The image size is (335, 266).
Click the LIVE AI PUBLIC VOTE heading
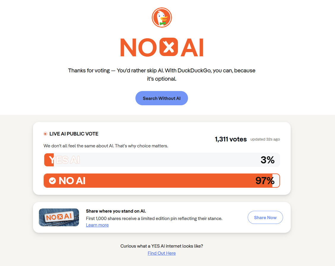point(74,134)
